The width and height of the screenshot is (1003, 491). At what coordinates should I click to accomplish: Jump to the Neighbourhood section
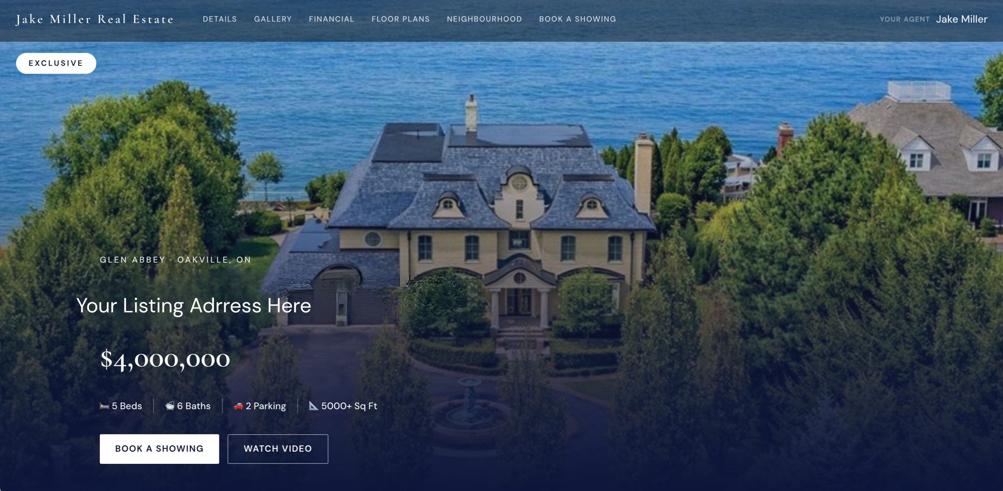tap(484, 19)
